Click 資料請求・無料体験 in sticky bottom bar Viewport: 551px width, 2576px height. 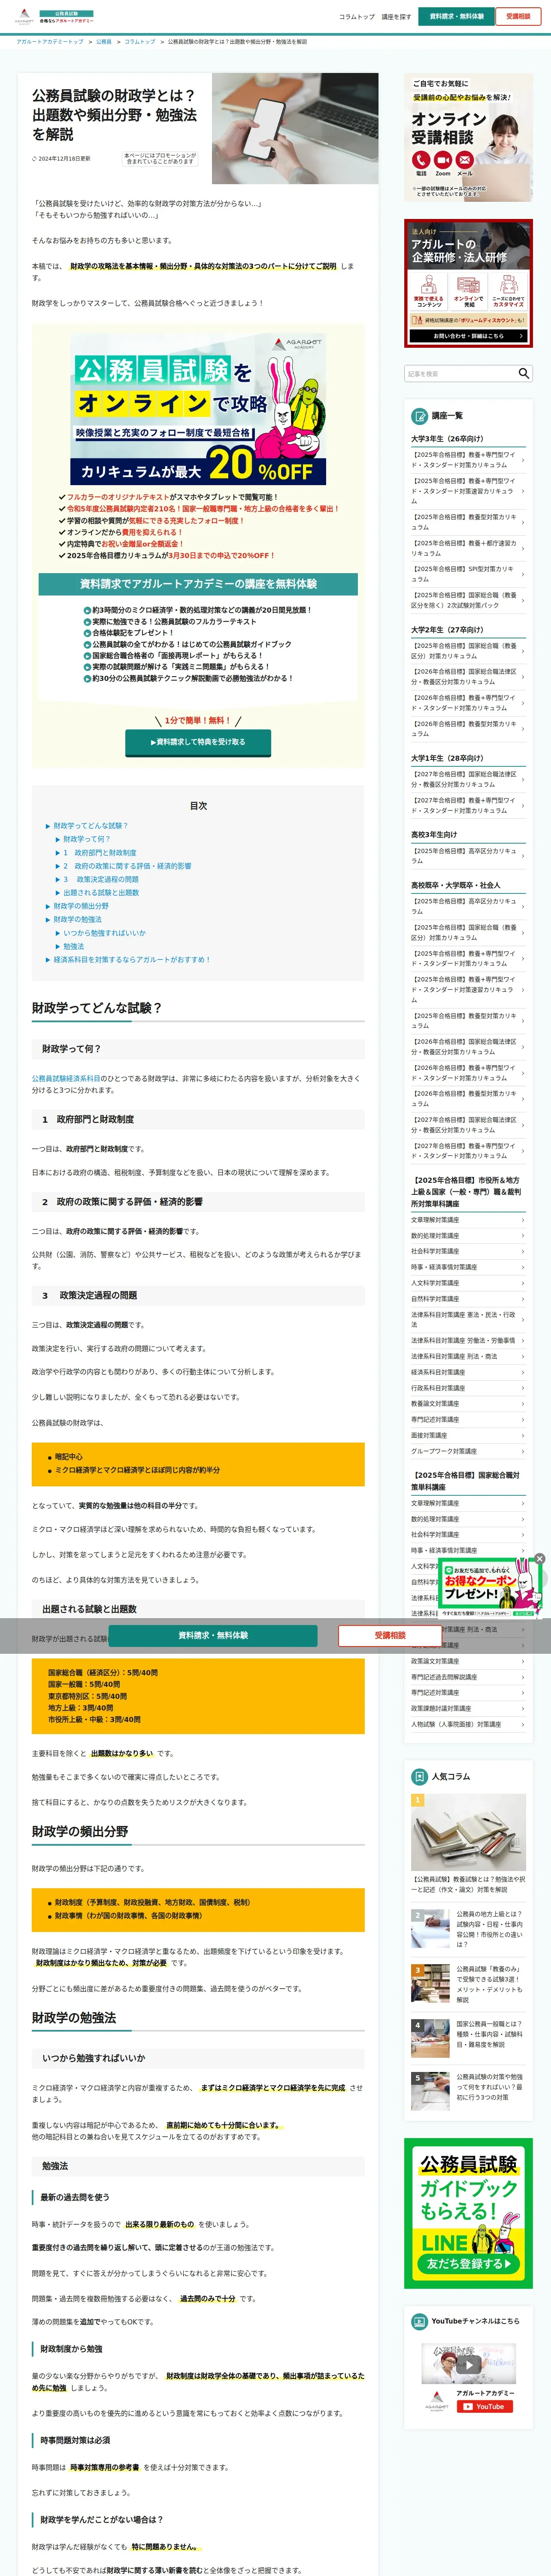pyautogui.click(x=213, y=1635)
